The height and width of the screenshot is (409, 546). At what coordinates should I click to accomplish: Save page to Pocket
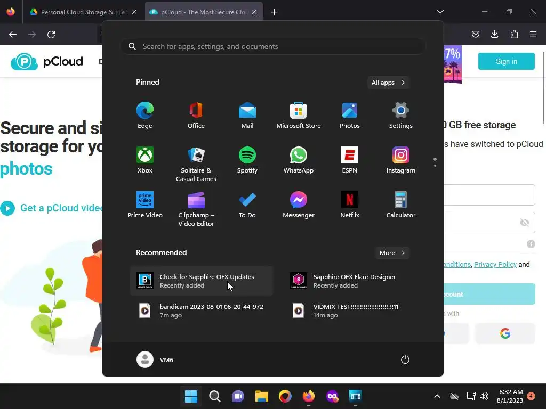pos(475,34)
